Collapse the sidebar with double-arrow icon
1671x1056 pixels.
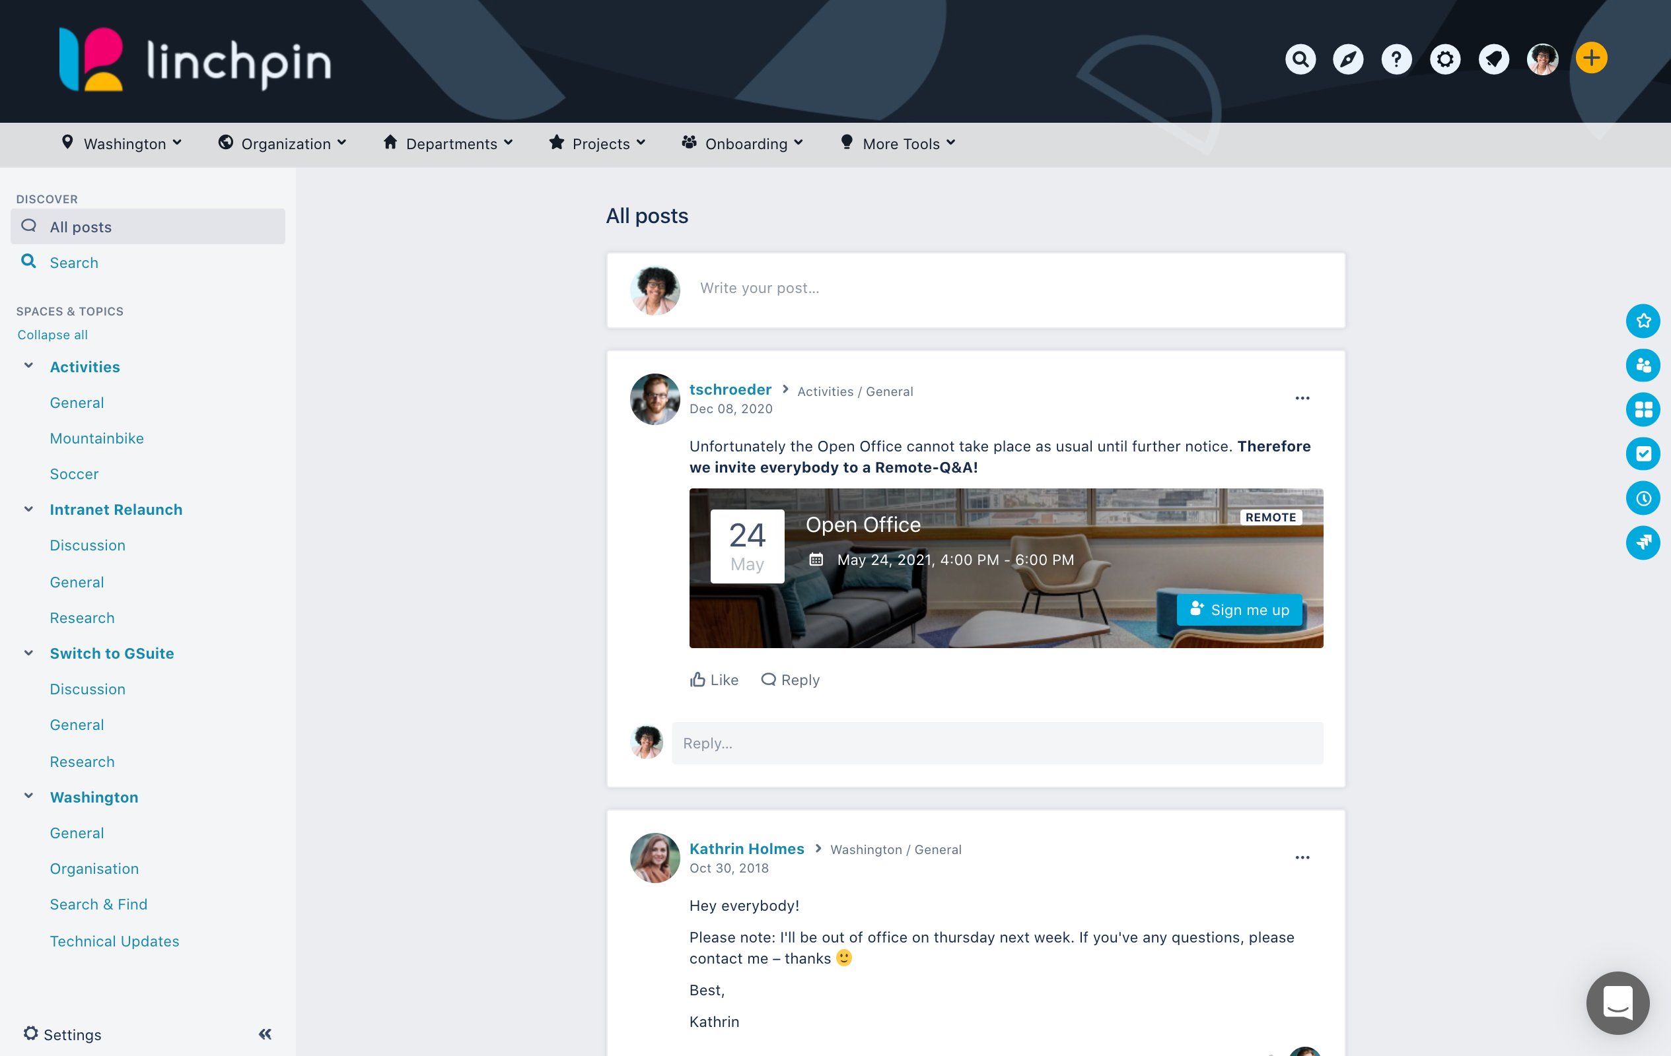265,1034
